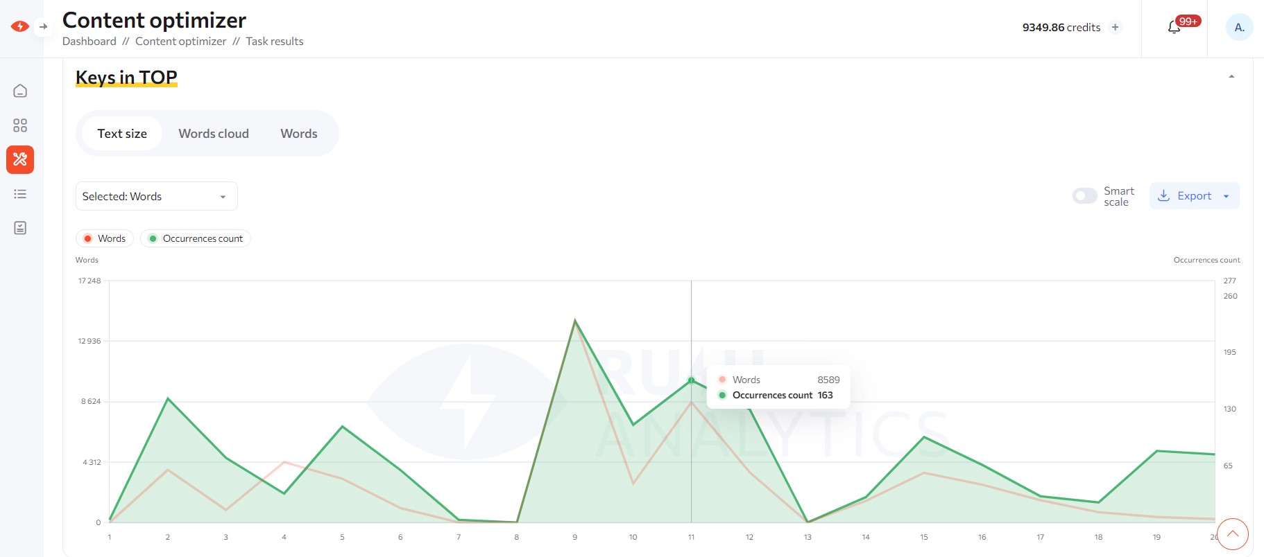Collapse the Keys in TOP section
The height and width of the screenshot is (557, 1264).
[x=1231, y=76]
